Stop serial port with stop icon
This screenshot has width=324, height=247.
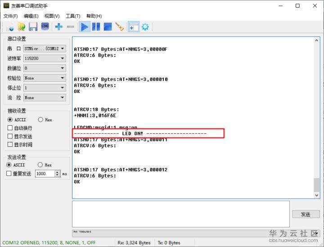pos(108,27)
